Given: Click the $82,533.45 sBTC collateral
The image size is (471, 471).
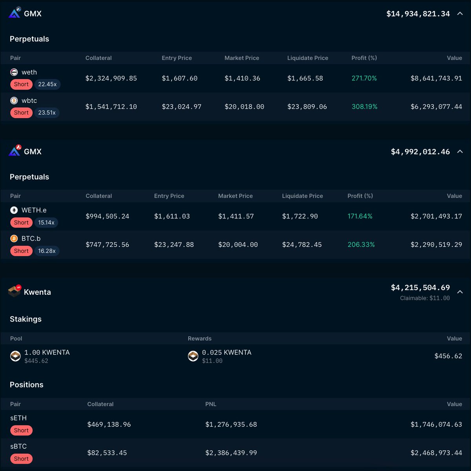Looking at the screenshot, I should point(107,453).
